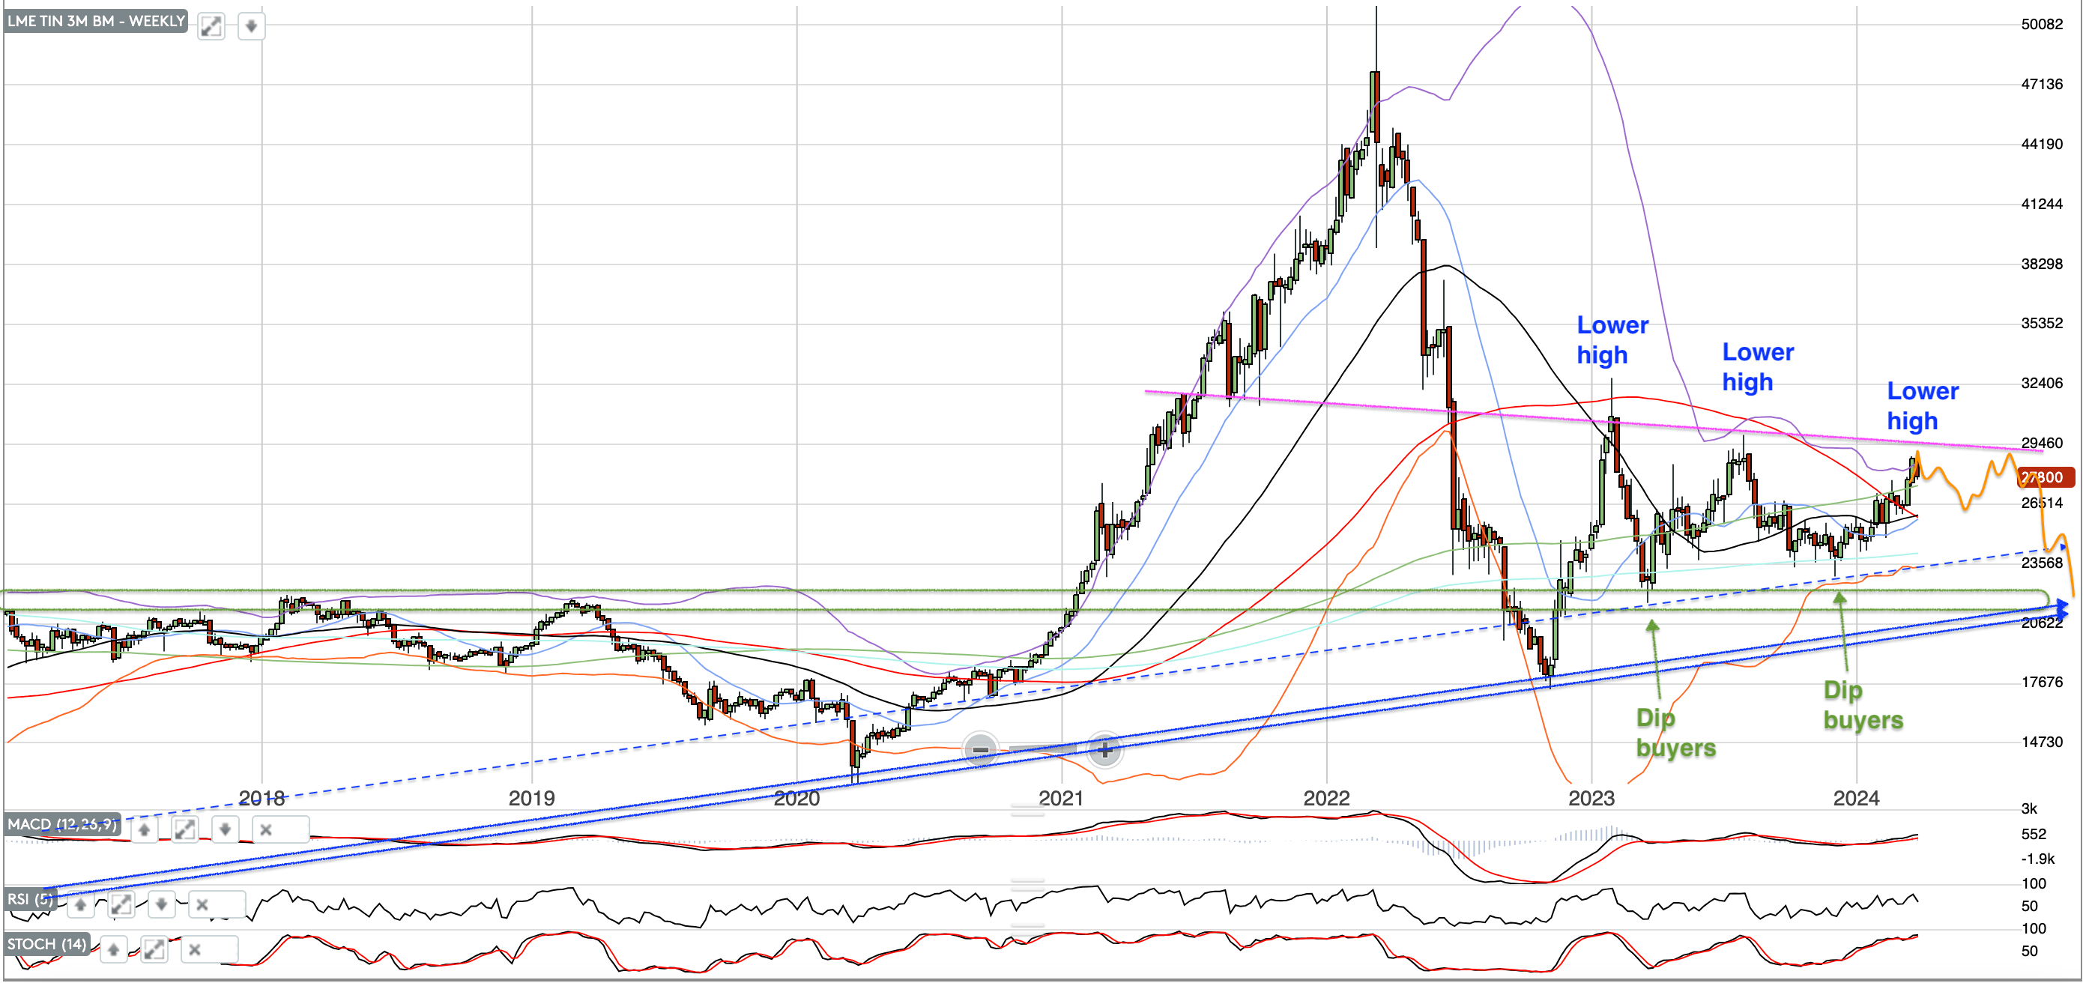The width and height of the screenshot is (2083, 983).
Task: Click the zoom-out minus control
Action: tap(979, 750)
